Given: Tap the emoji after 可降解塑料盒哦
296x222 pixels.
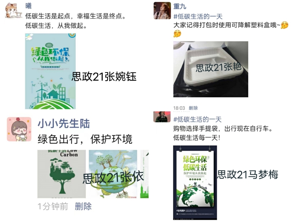Looking at the screenshot, I should pyautogui.click(x=285, y=25).
